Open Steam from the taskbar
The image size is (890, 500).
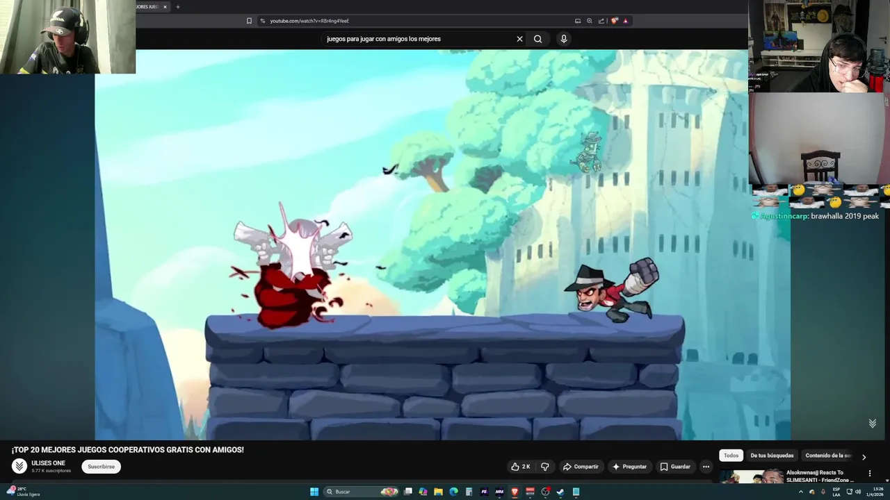pos(560,492)
